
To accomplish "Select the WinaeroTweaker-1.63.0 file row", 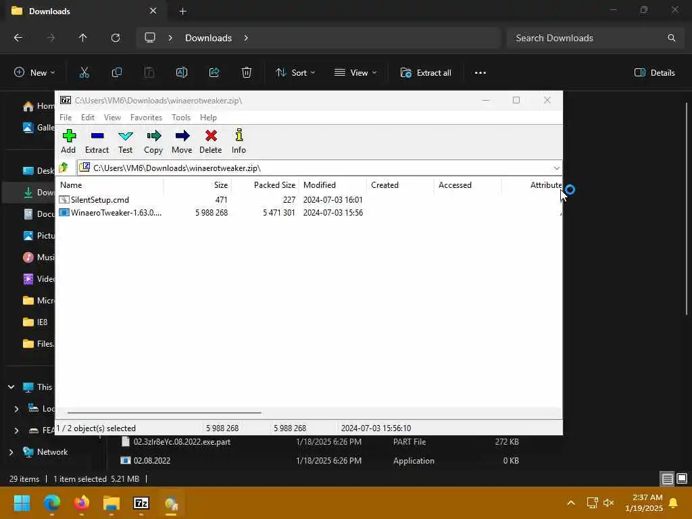I will tap(116, 213).
